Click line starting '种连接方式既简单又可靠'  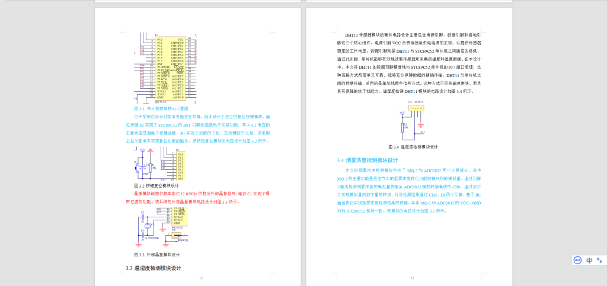coord(409,75)
